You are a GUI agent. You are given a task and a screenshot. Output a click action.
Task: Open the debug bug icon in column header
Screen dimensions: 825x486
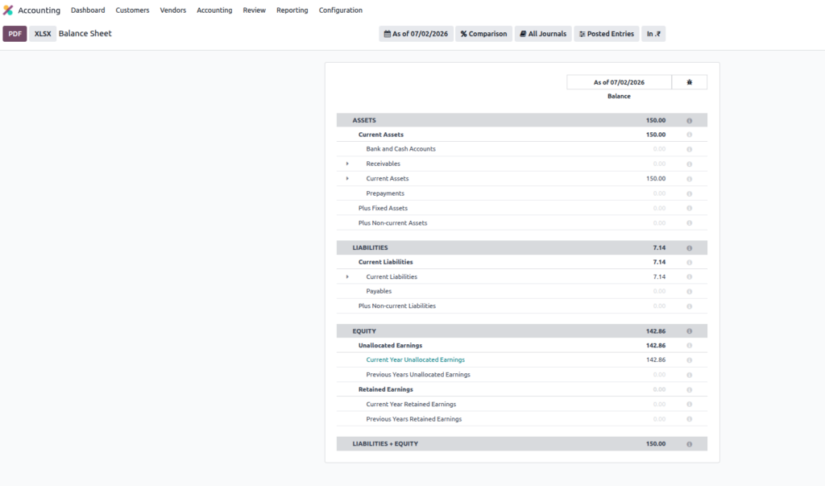(690, 82)
